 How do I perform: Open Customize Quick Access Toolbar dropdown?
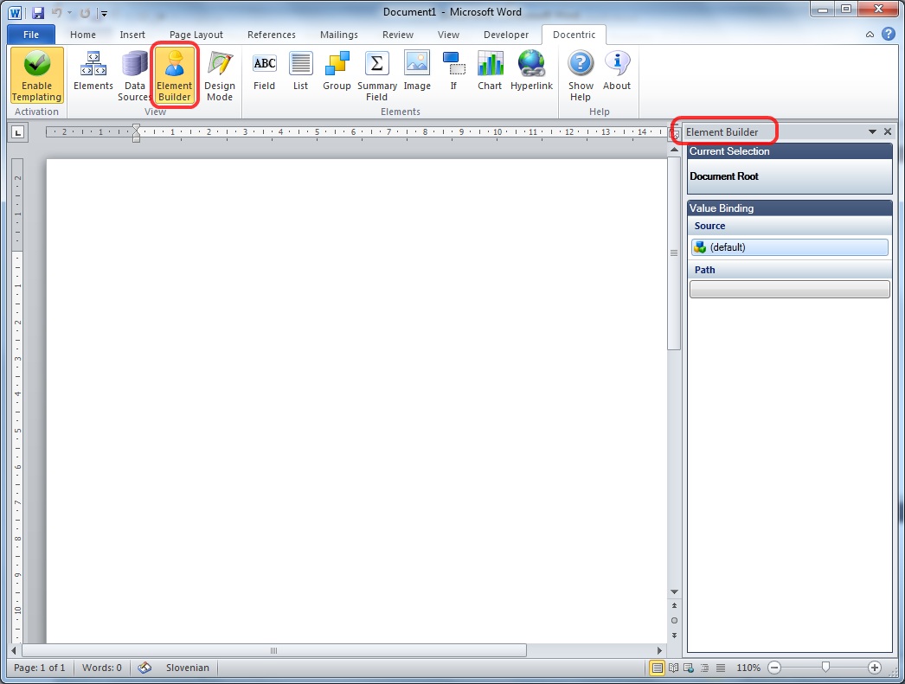[x=105, y=13]
